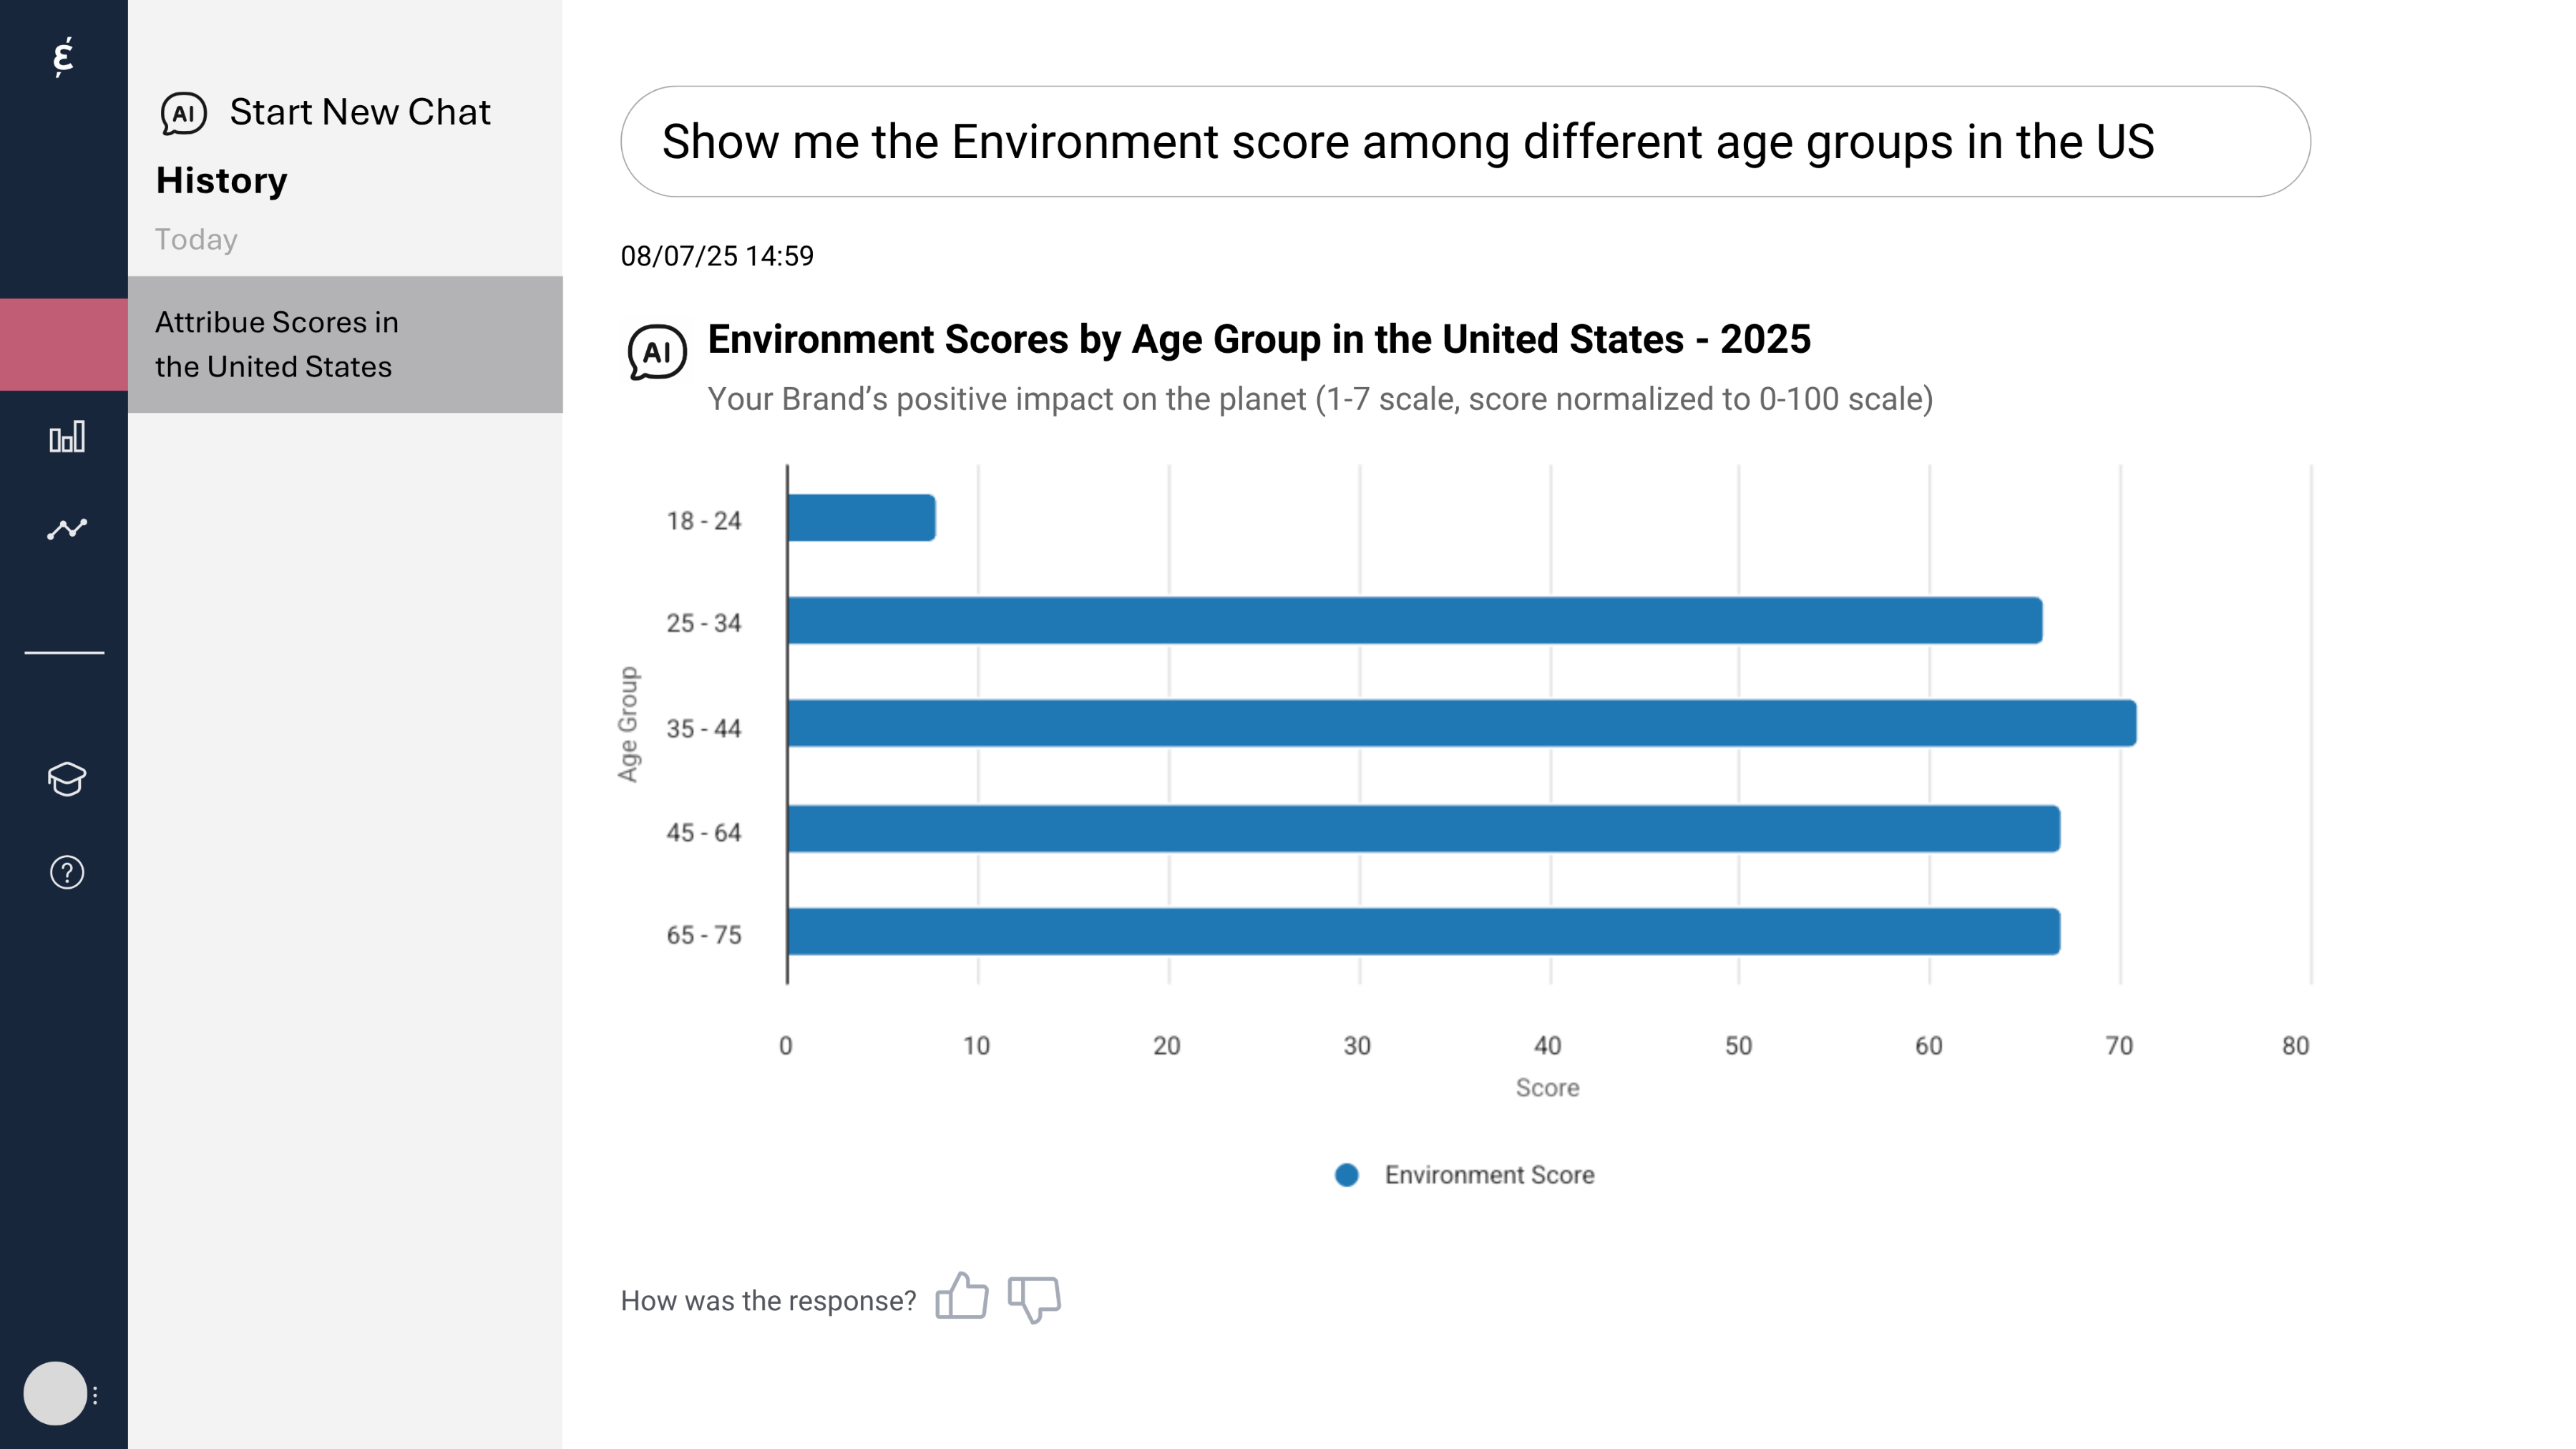Open the three-dot menu beside avatar
Screen dimensions: 2576x1449
[95, 1394]
